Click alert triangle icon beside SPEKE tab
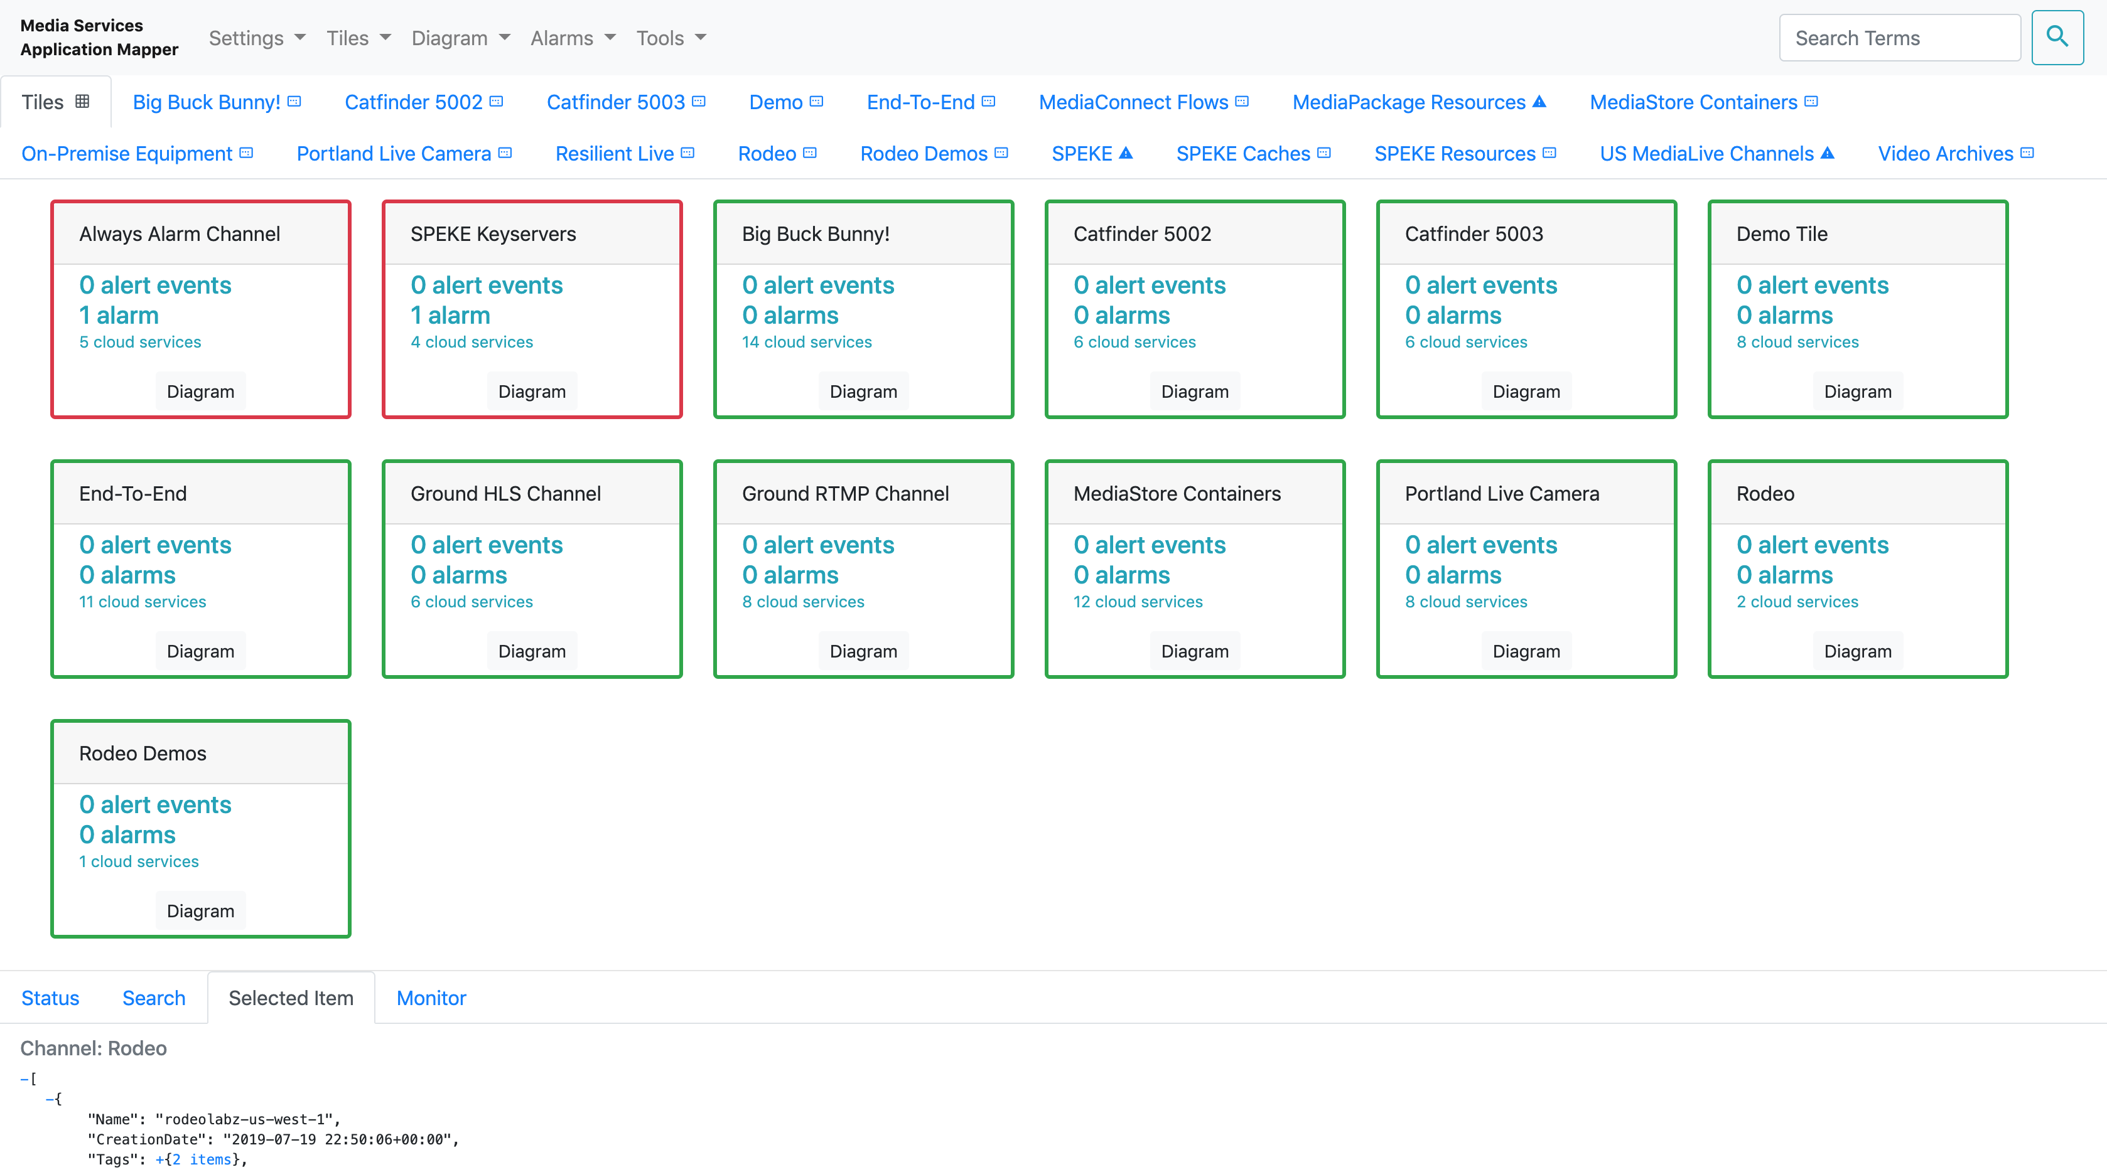 (x=1126, y=153)
